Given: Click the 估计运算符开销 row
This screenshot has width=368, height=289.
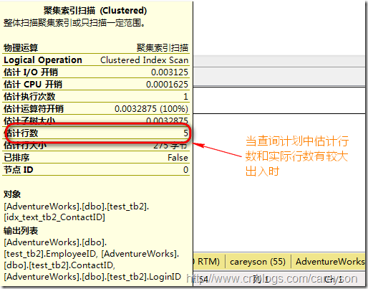Looking at the screenshot, I should (x=96, y=109).
